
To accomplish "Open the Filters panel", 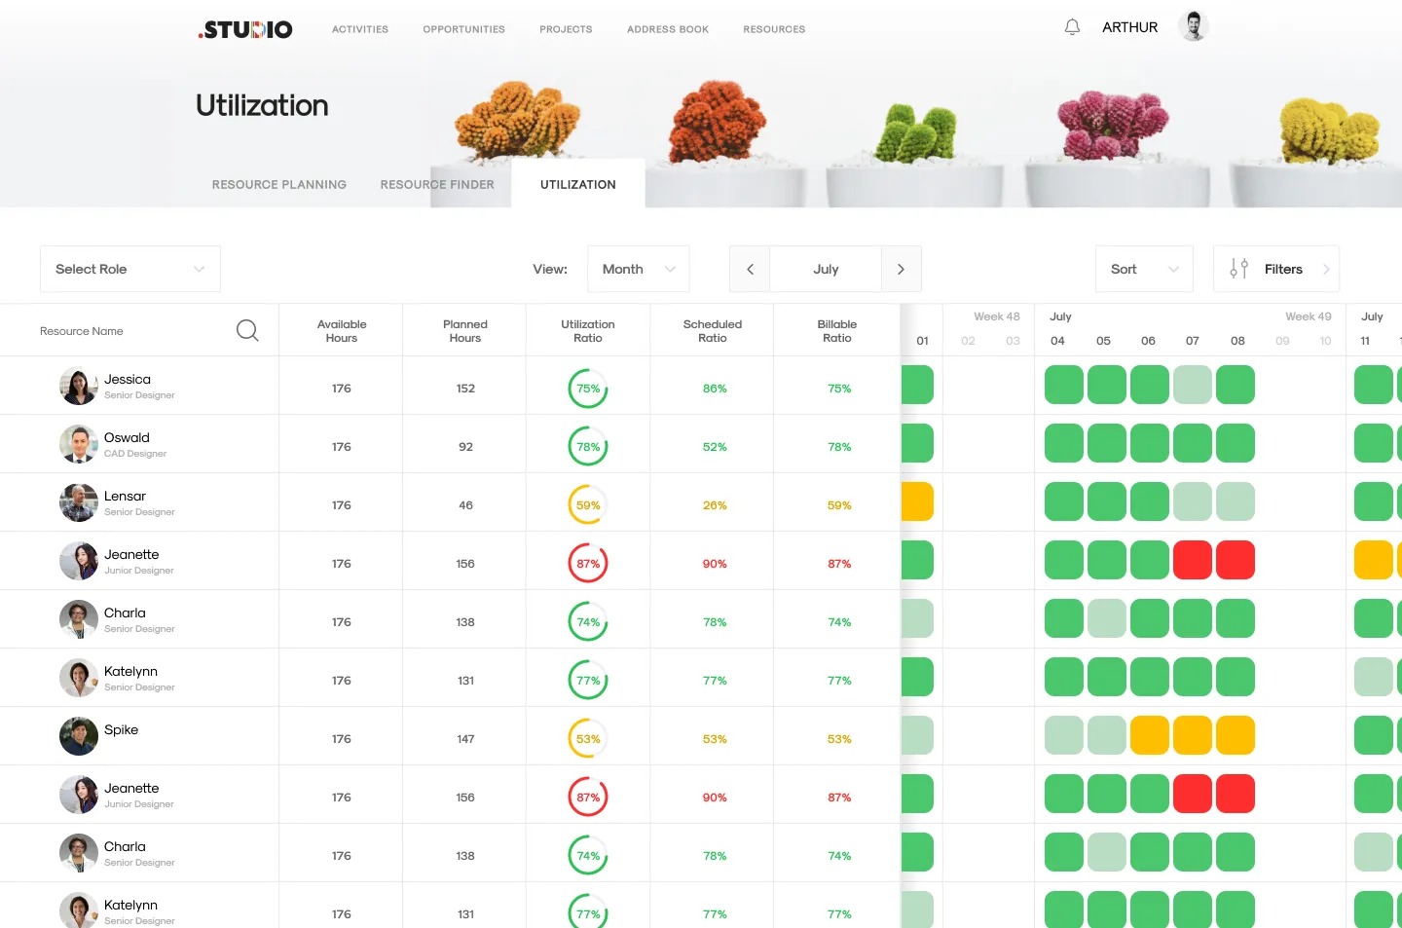I will [1275, 269].
